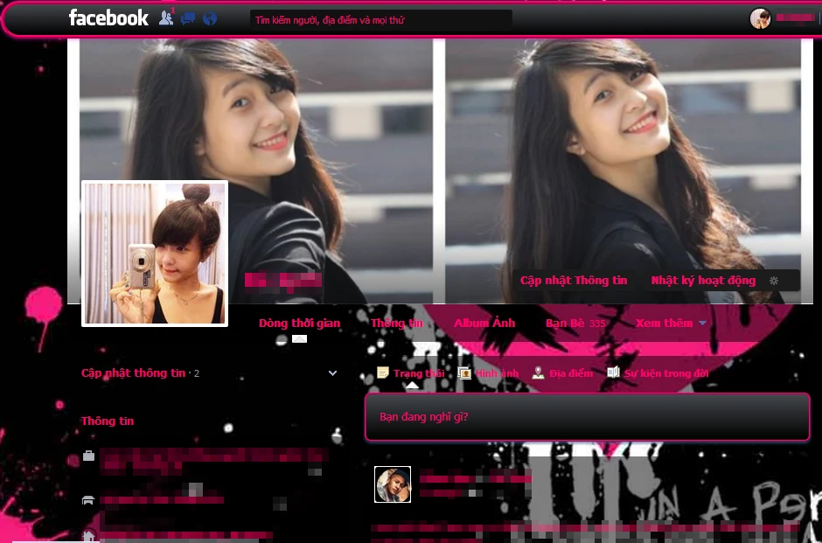This screenshot has width=822, height=543.
Task: Click the Sự kiện trong đời book icon
Action: click(x=614, y=373)
